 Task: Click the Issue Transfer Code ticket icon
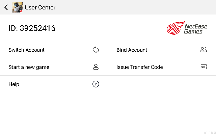click(x=204, y=67)
